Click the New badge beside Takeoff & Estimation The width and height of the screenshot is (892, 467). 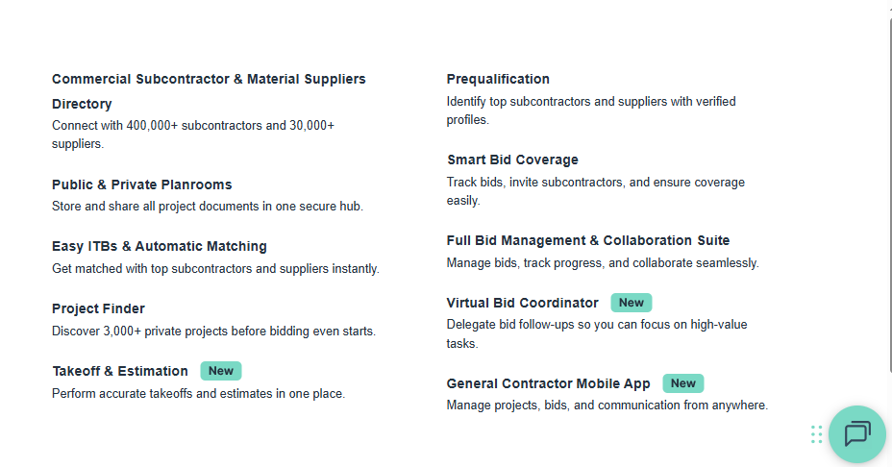[x=221, y=371]
